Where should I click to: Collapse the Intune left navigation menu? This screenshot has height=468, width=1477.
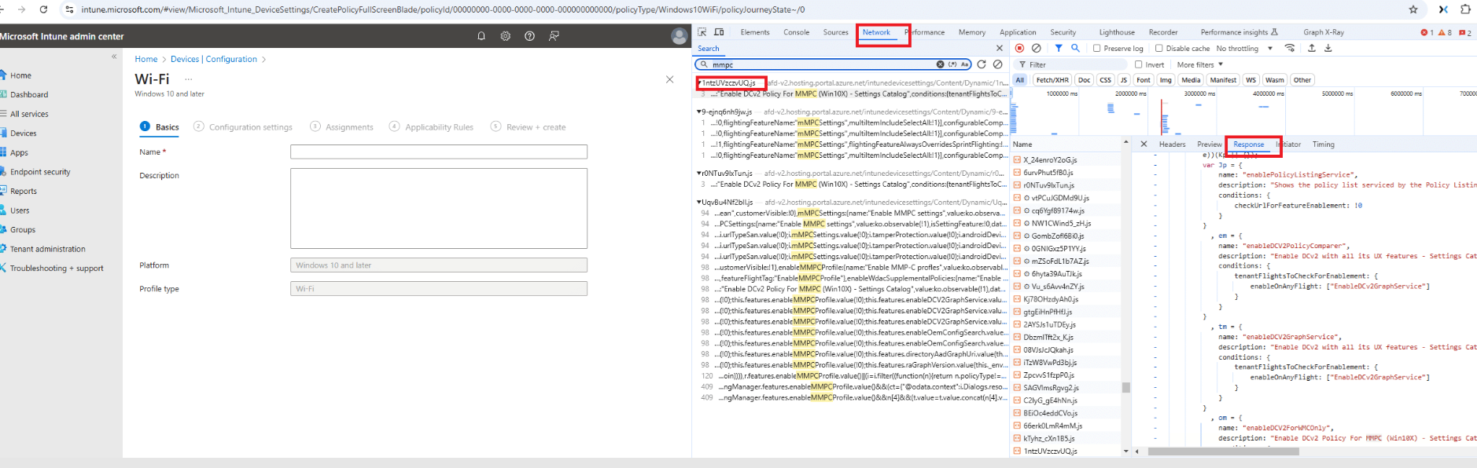pos(114,57)
